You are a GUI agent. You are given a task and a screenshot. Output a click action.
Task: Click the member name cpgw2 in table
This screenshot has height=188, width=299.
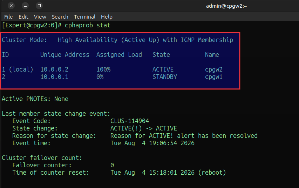pyautogui.click(x=214, y=69)
